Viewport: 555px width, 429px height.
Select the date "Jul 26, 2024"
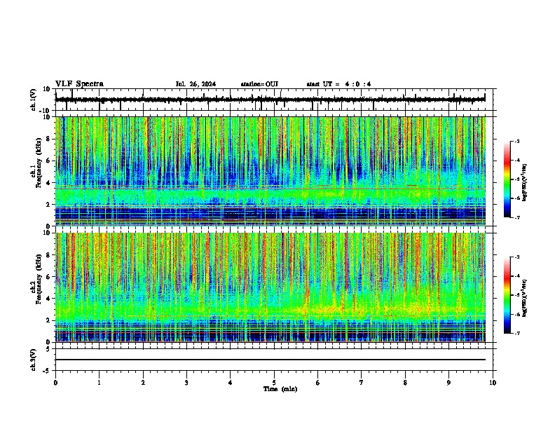[x=196, y=84]
